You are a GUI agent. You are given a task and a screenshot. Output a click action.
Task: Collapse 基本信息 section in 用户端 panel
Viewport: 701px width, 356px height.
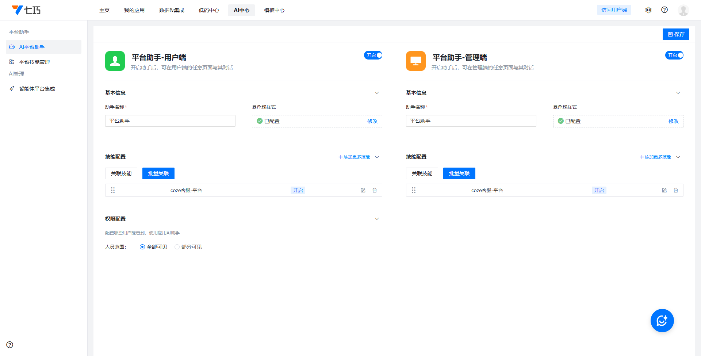point(377,93)
